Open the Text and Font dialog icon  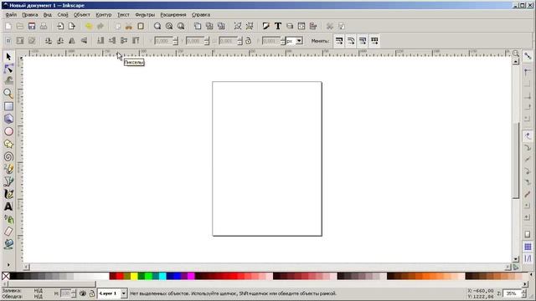click(278, 26)
